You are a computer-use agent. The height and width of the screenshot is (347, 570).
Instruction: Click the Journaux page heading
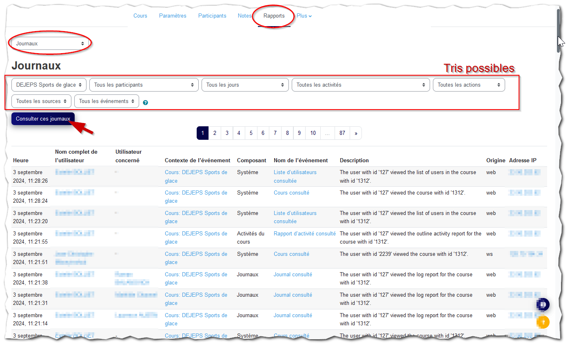click(x=36, y=66)
